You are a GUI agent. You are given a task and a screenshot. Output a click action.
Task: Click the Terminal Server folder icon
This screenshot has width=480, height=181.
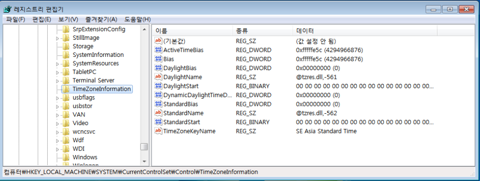tap(66, 80)
